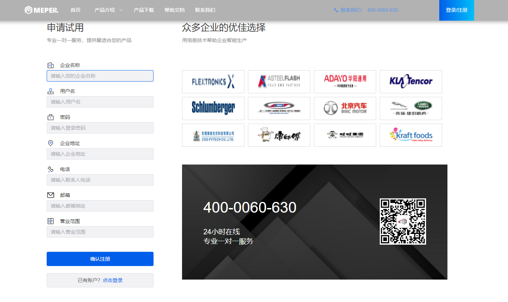
Task: Click the QR code image
Action: 403,222
